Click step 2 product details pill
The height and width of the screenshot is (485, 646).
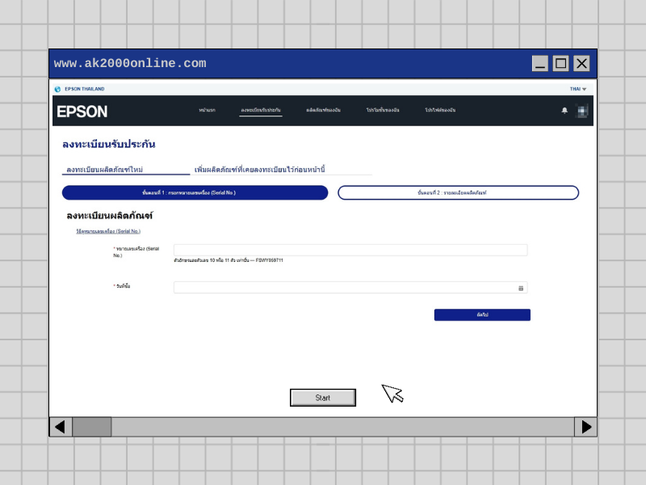(x=458, y=192)
